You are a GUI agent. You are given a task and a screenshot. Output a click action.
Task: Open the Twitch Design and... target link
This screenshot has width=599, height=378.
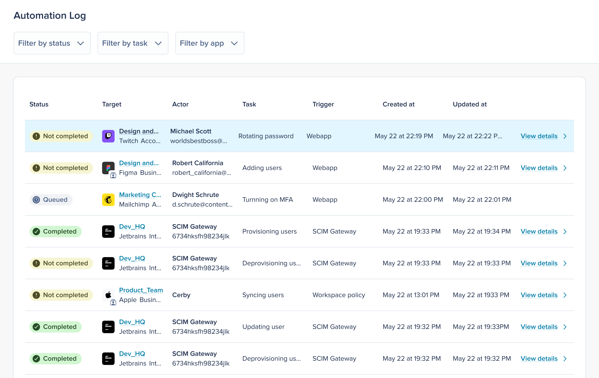pyautogui.click(x=139, y=131)
